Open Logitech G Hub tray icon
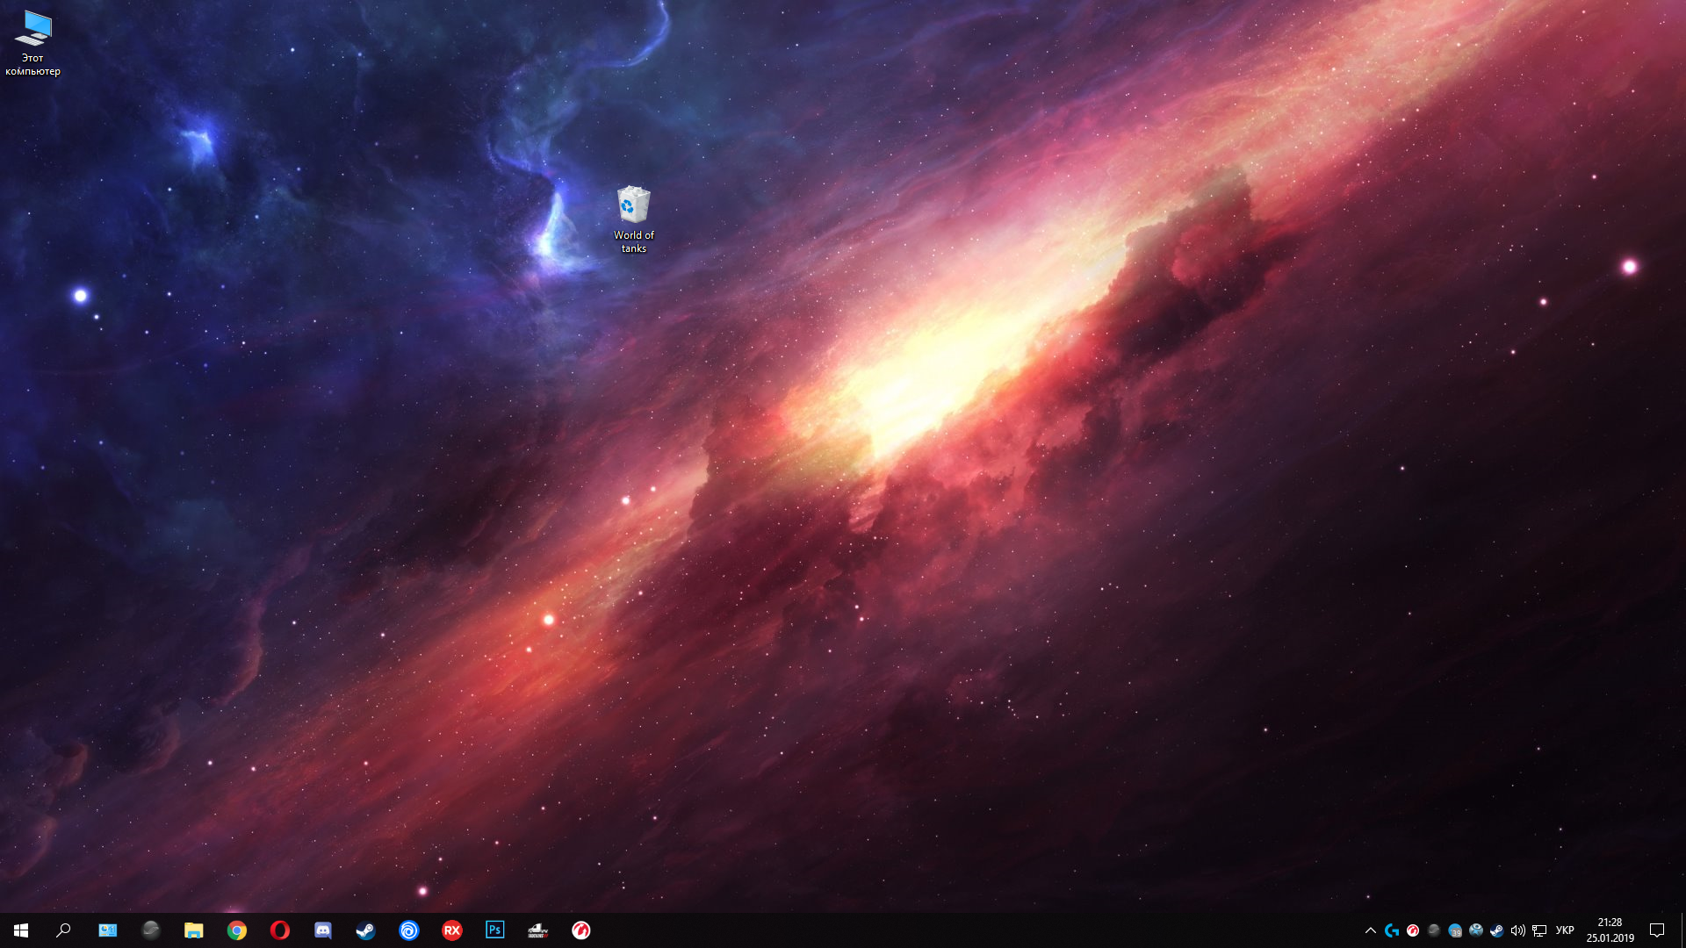This screenshot has width=1686, height=948. pos(1392,930)
